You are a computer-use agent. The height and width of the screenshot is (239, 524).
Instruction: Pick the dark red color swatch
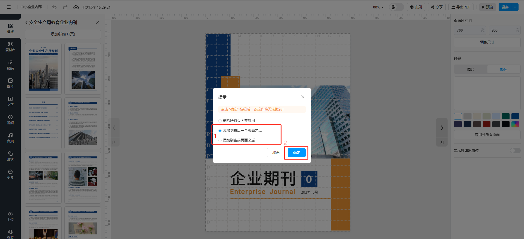coord(486,124)
